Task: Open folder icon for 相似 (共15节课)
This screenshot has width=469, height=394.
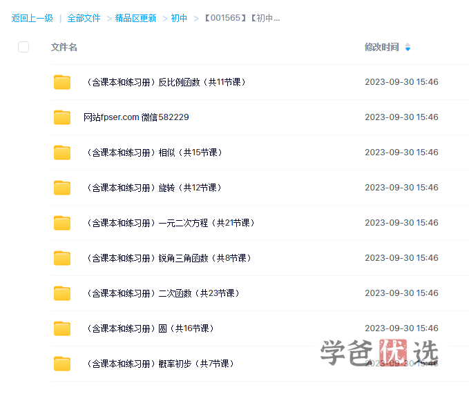Action: coord(62,152)
